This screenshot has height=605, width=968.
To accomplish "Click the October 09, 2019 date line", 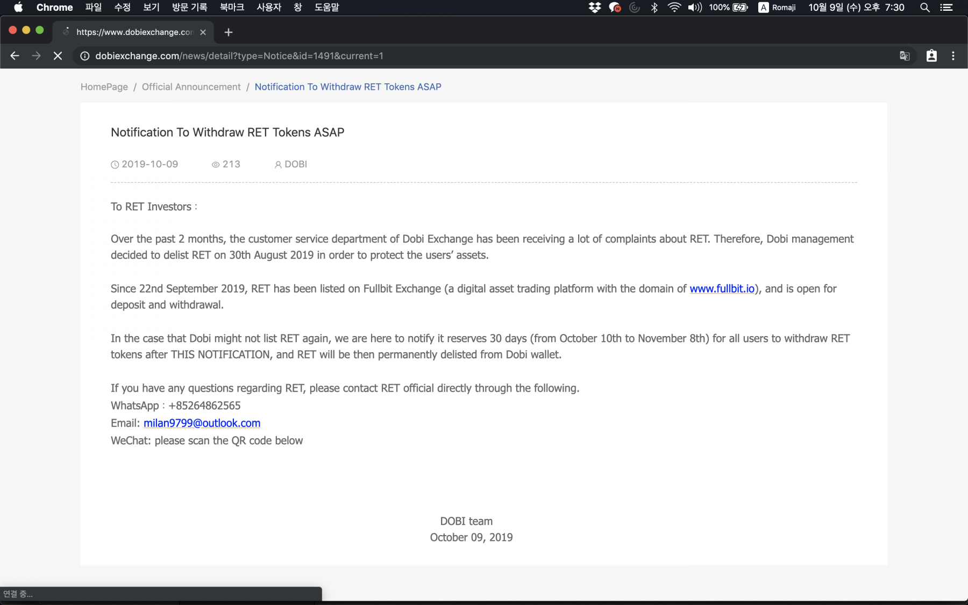I will tap(471, 538).
